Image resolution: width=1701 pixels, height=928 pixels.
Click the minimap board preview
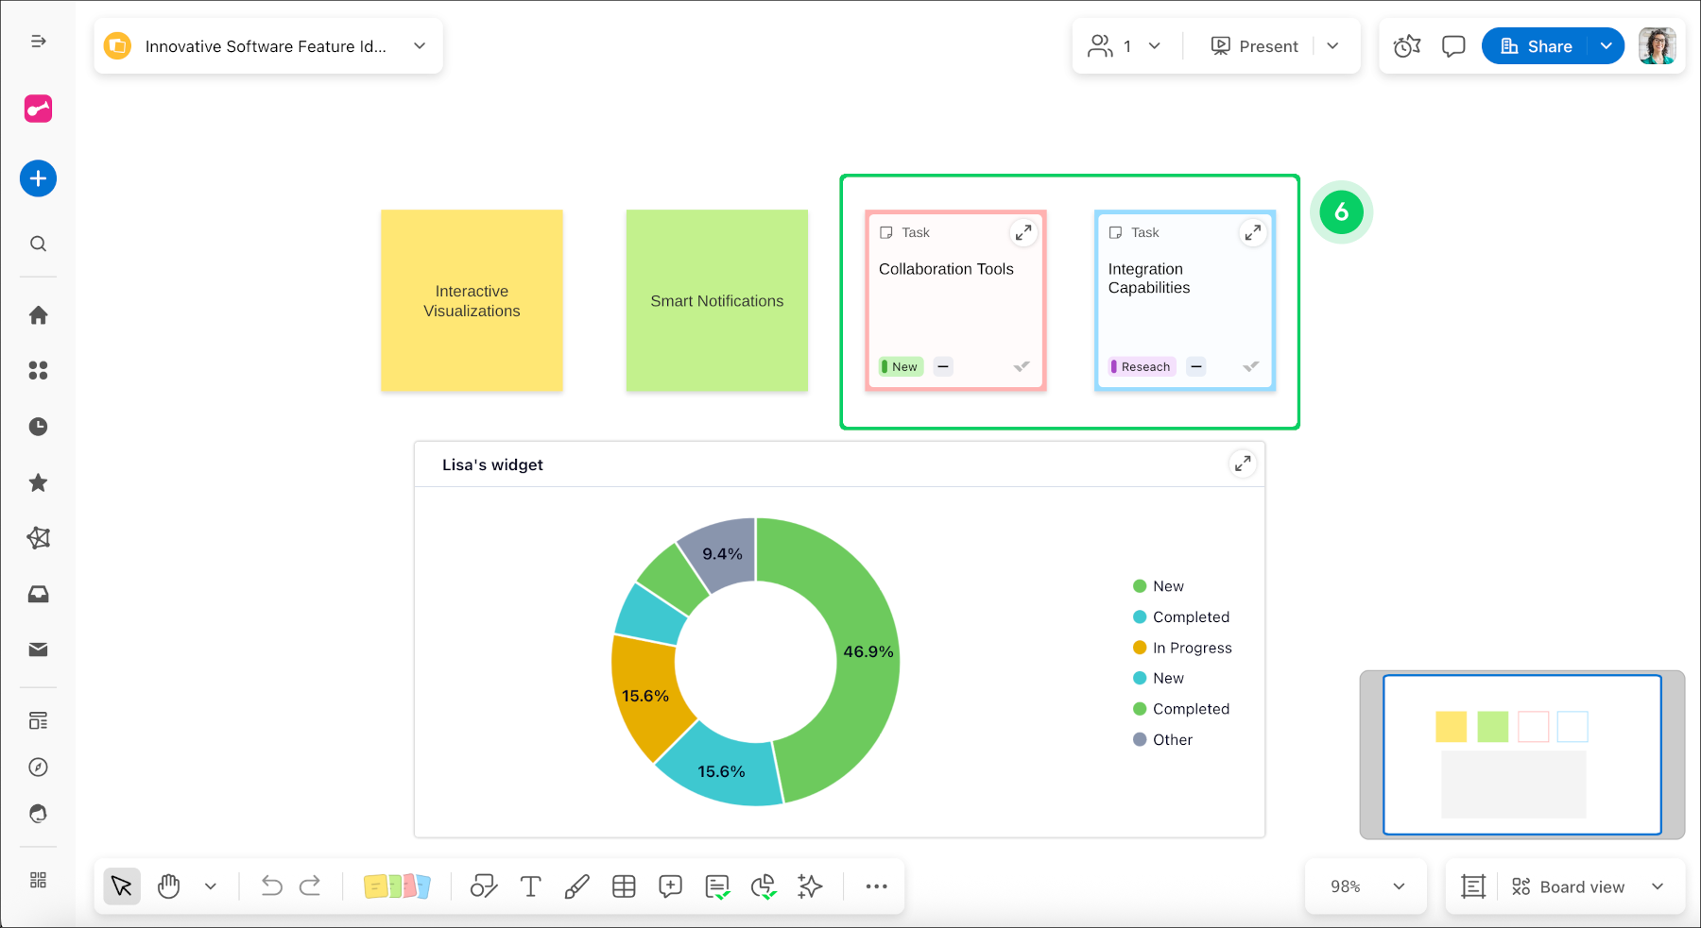pos(1521,754)
